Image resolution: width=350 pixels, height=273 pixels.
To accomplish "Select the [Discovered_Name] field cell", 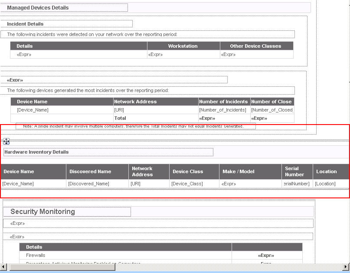I will point(97,184).
